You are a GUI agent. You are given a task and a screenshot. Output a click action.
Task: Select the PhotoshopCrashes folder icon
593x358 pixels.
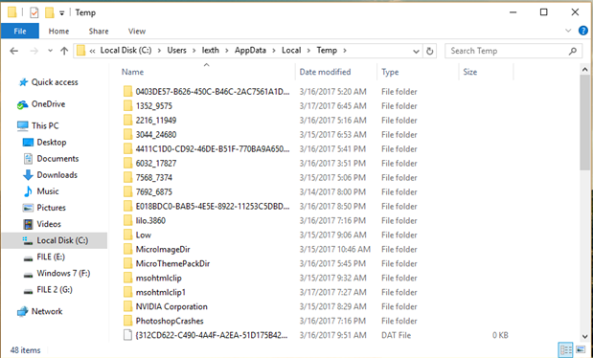[x=127, y=321]
